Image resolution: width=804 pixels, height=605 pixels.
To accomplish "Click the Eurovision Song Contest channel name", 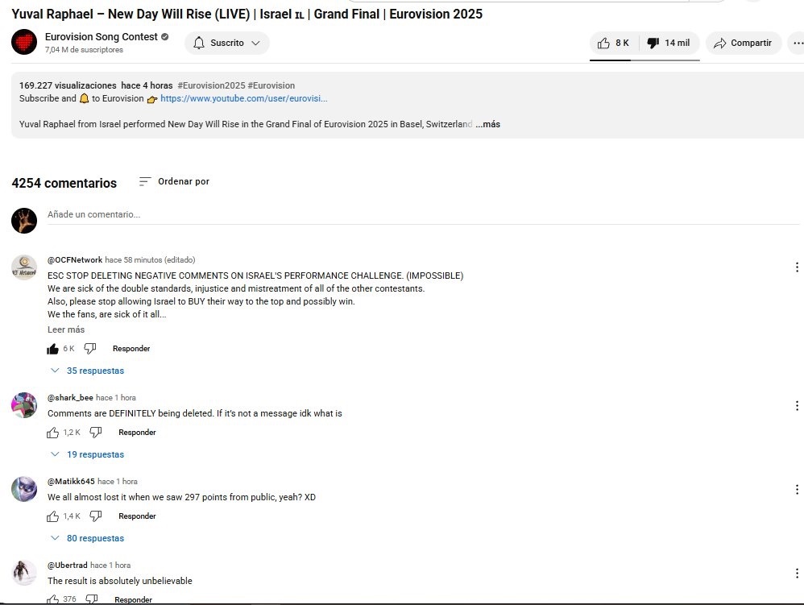I will click(x=101, y=37).
